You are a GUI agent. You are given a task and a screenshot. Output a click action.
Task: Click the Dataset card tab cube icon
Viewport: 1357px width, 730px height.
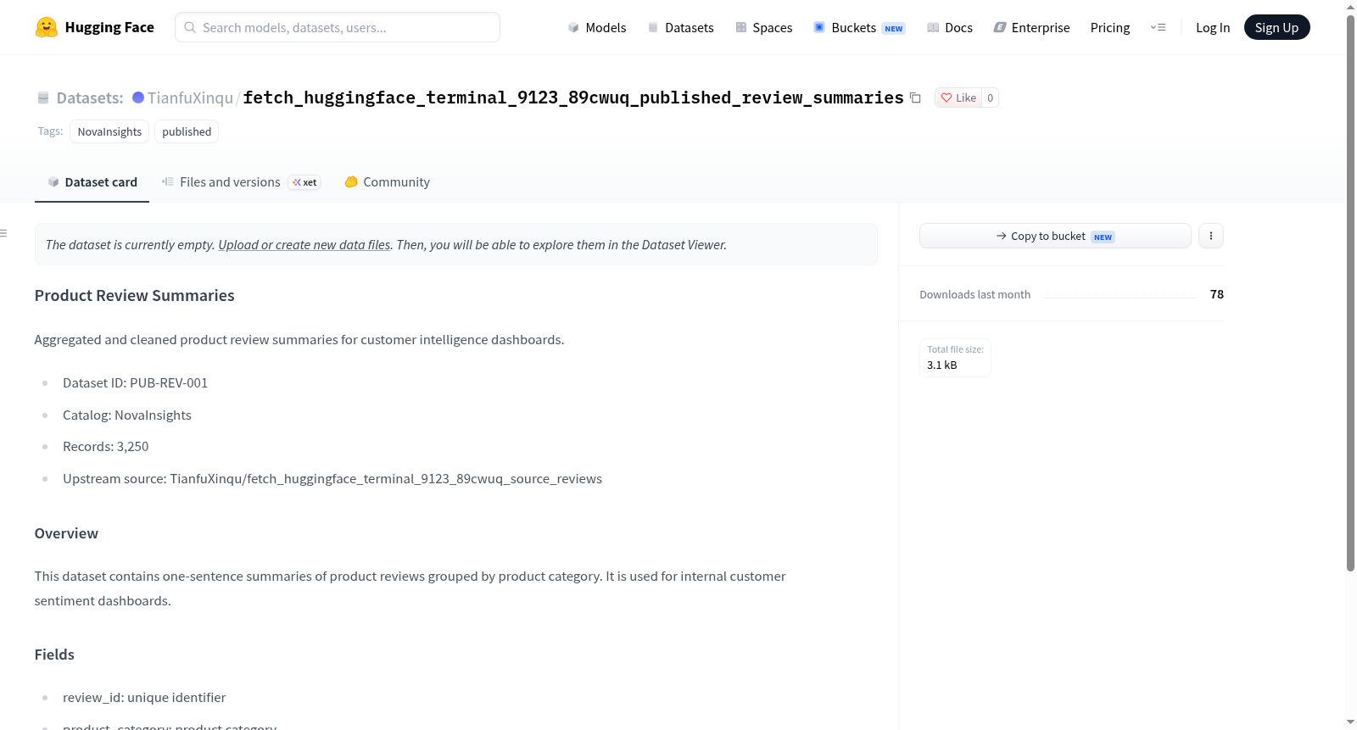point(53,181)
